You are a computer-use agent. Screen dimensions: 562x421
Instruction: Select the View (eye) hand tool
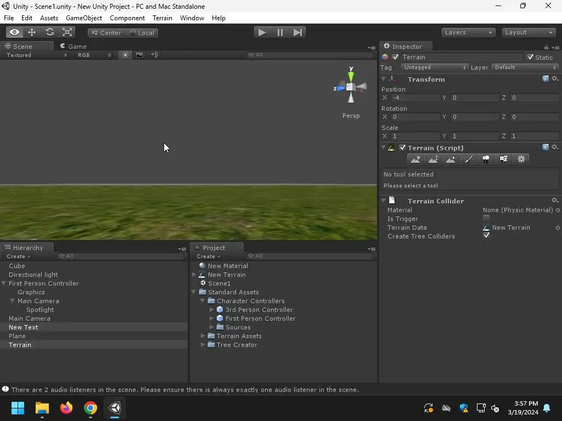14,32
